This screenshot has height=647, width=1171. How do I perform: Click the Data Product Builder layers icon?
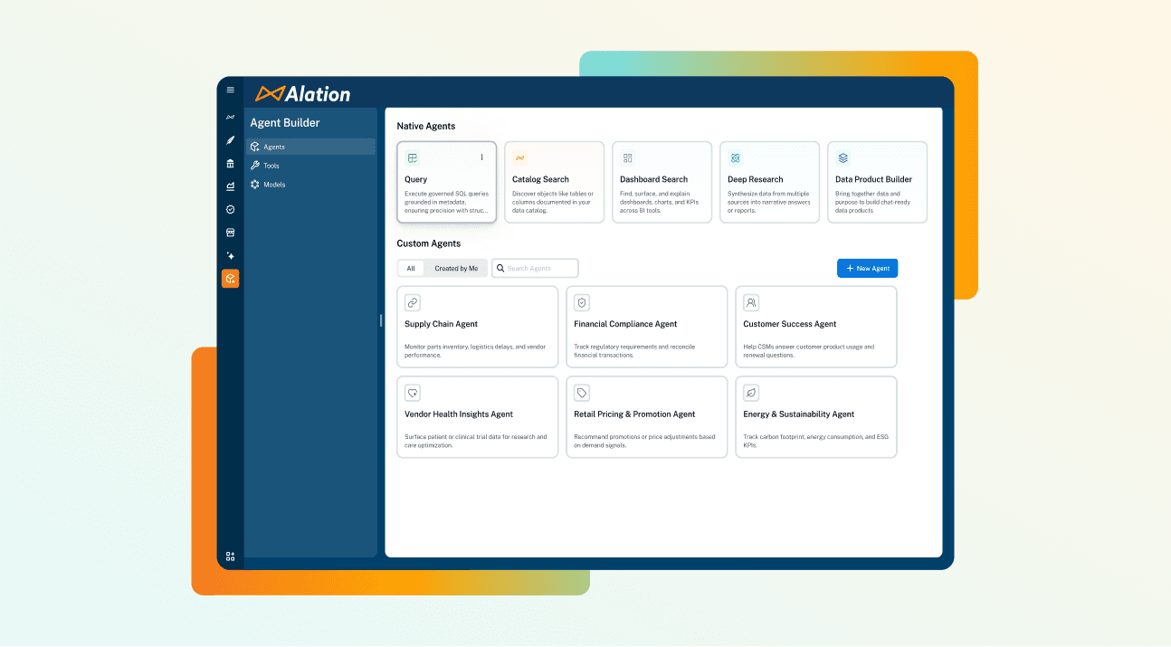[x=841, y=156]
